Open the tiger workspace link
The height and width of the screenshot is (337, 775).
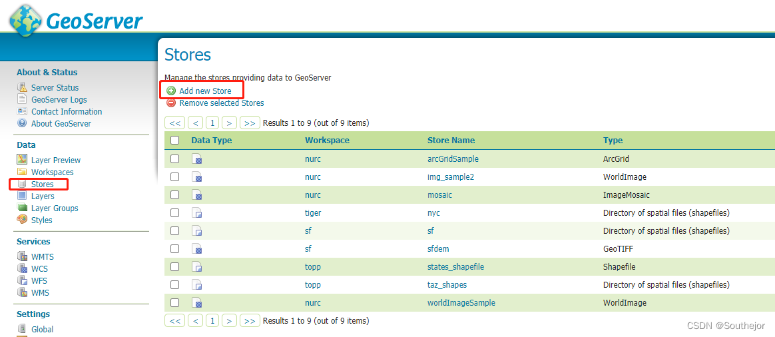[x=313, y=213]
